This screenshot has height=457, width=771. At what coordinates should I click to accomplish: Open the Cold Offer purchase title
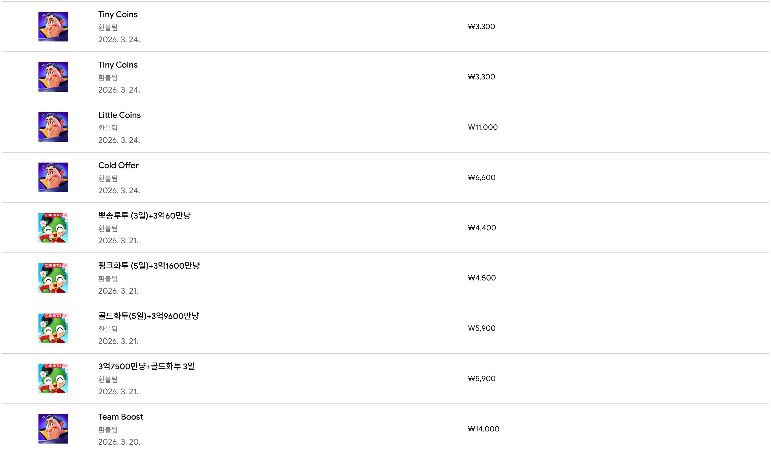coord(118,165)
